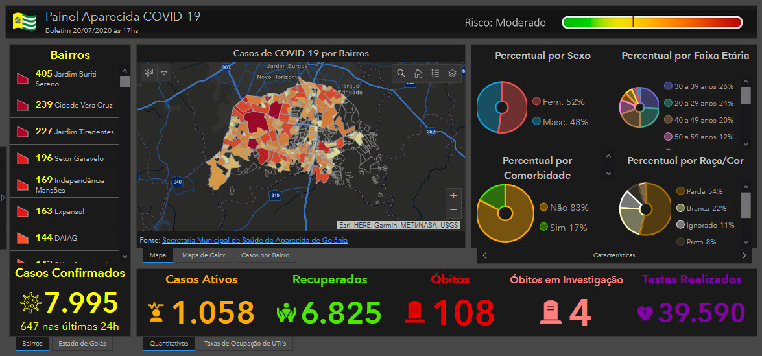Click the up chevron beside Percentual por Comorbidade

coord(608,156)
